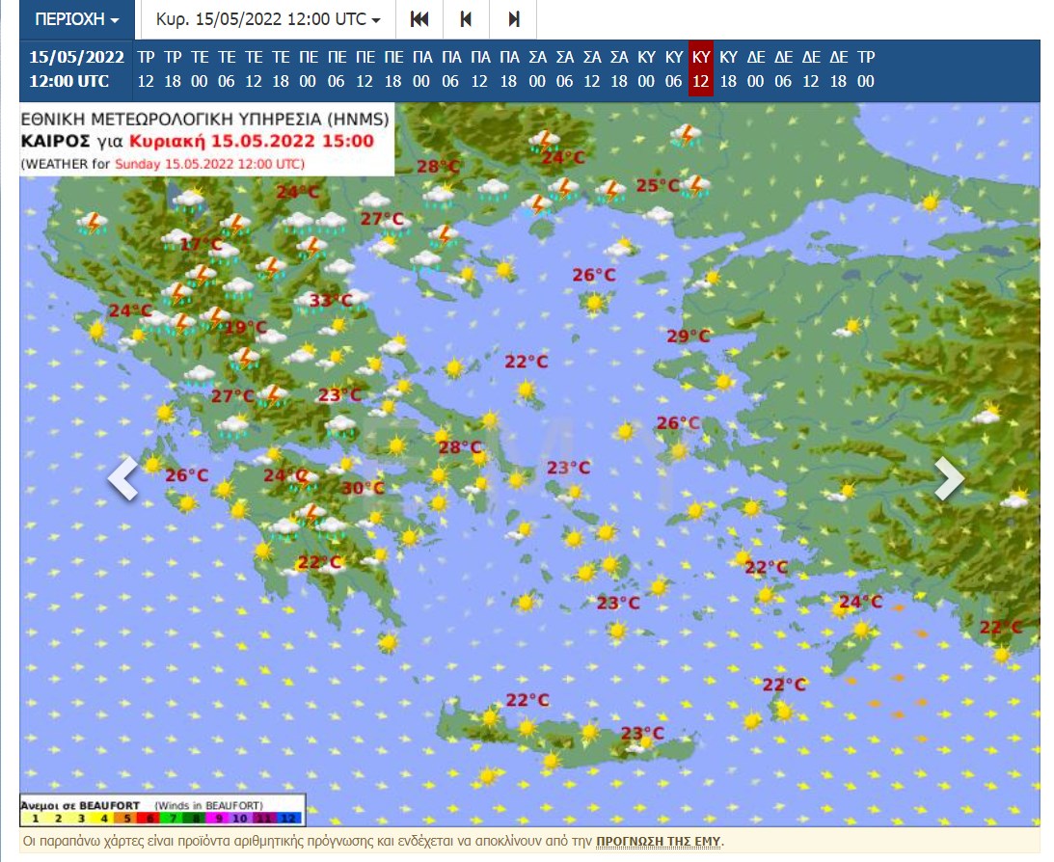The image size is (1054, 862).
Task: Click the 17°C temperature label on the map
Action: [x=201, y=245]
